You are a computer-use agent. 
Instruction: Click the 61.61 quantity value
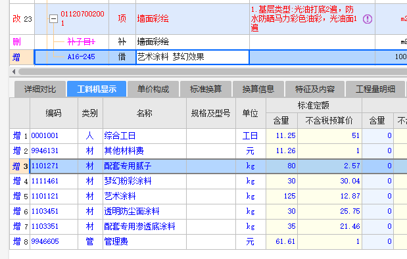click(x=285, y=241)
